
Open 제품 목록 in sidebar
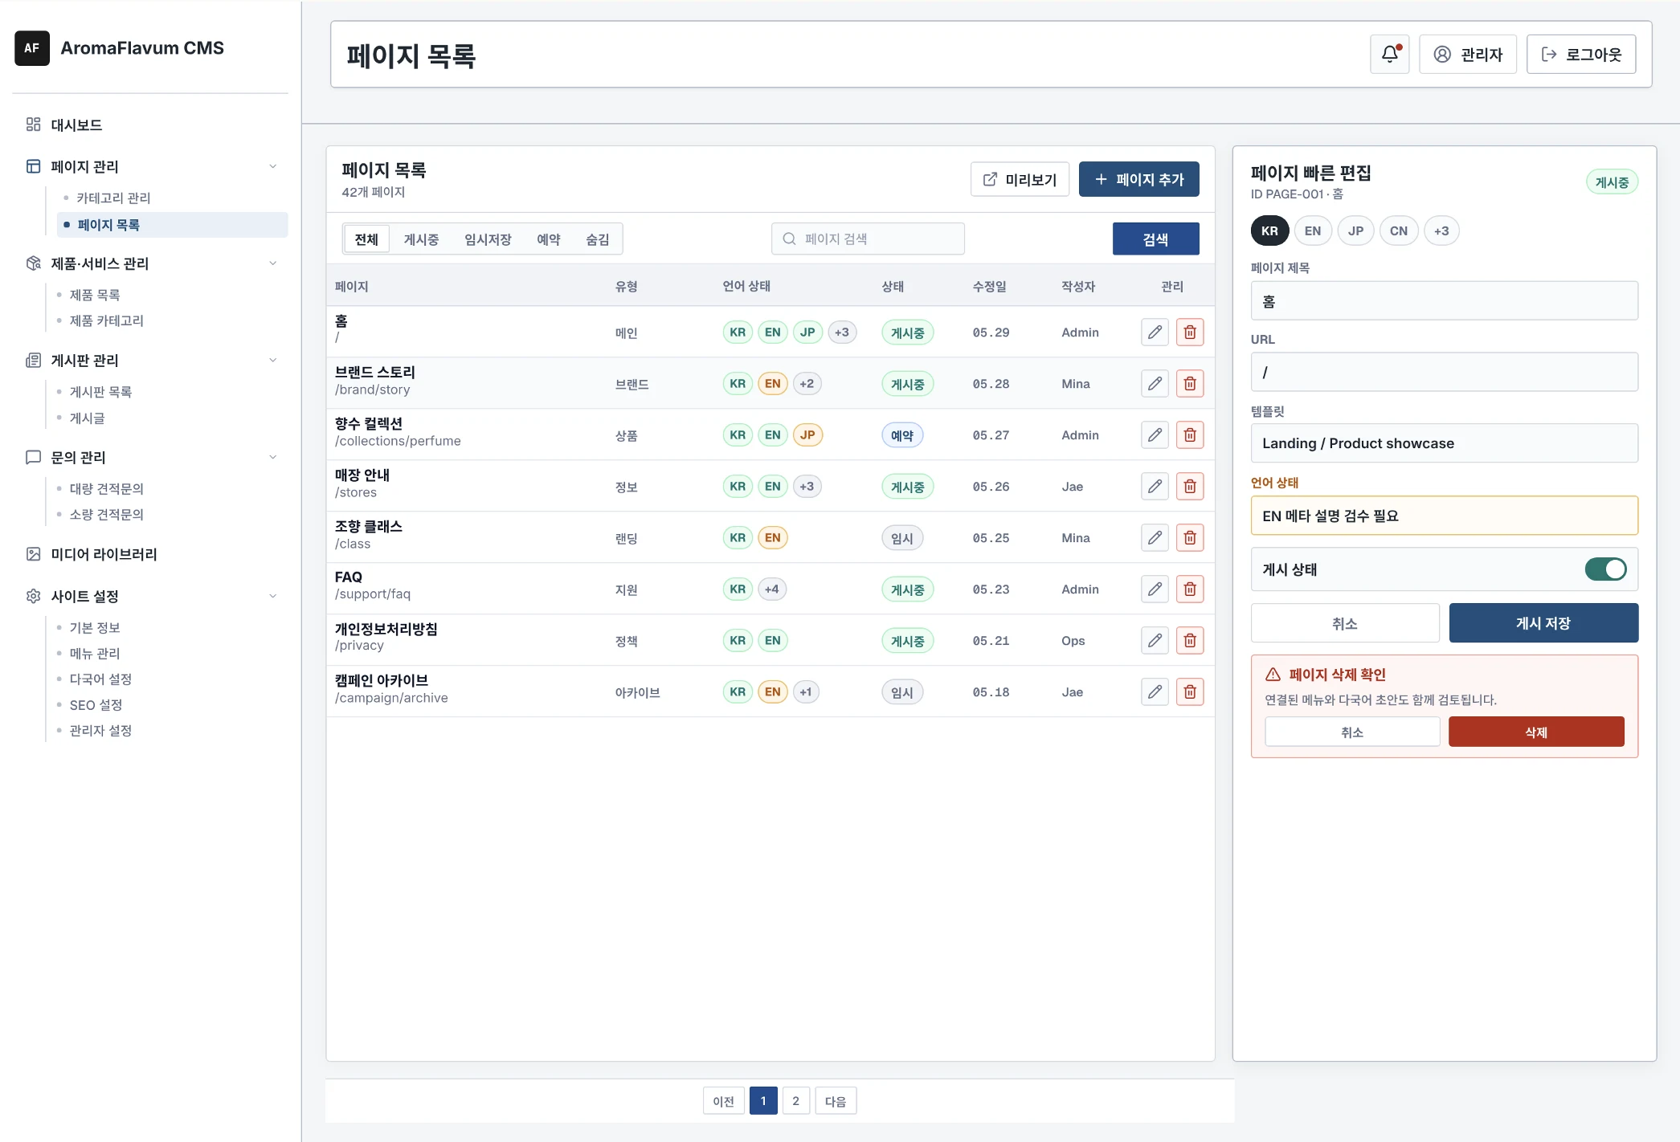95,295
